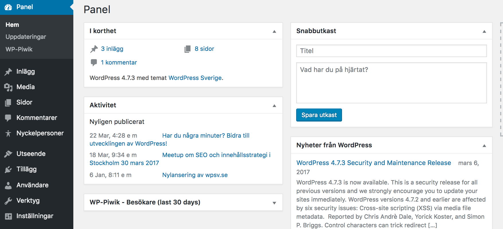
Task: Open the Inställningar menu
Action: (x=37, y=216)
